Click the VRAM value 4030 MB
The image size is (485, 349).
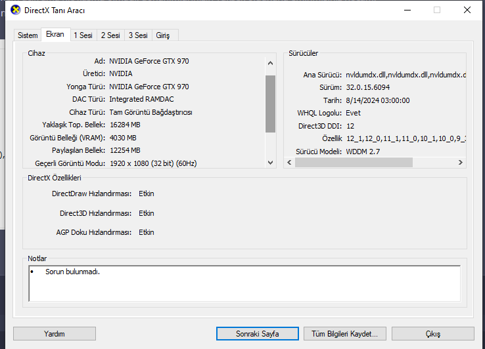click(x=123, y=138)
